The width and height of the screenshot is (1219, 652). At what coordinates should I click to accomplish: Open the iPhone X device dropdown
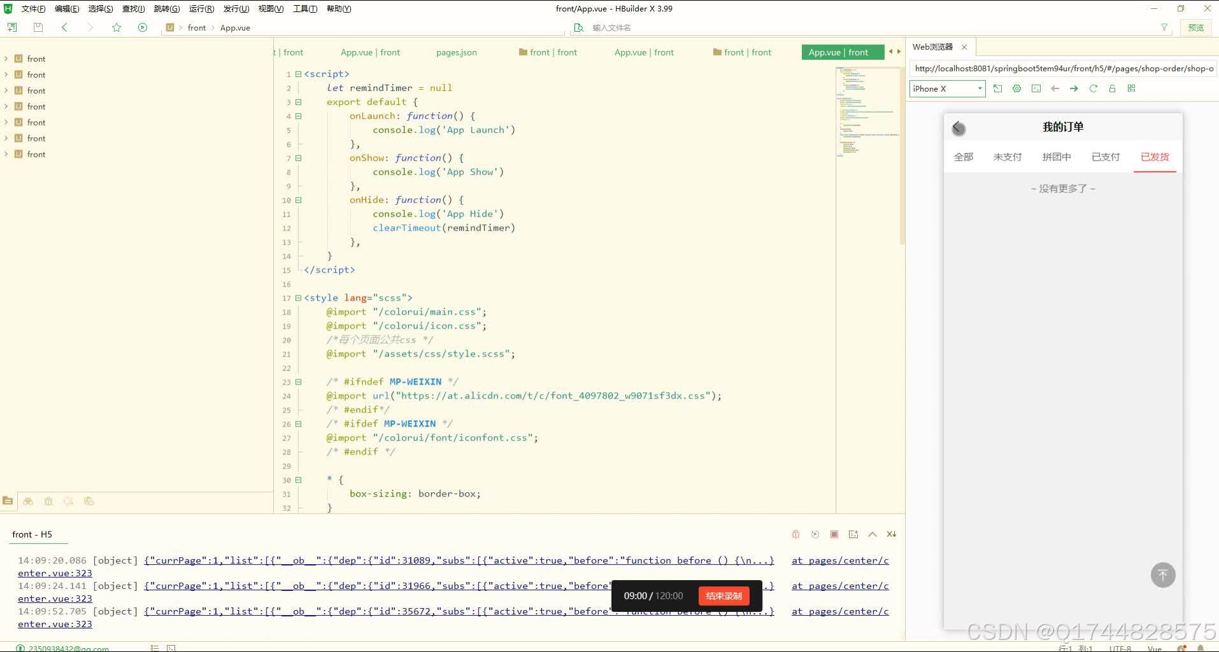point(947,89)
